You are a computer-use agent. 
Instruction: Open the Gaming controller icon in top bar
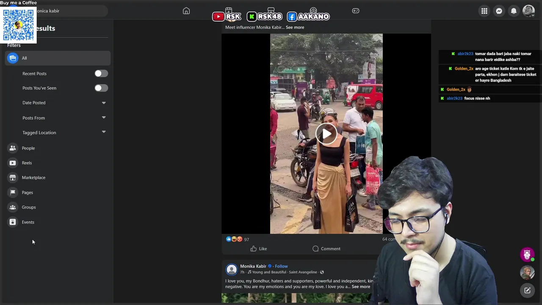(x=356, y=11)
